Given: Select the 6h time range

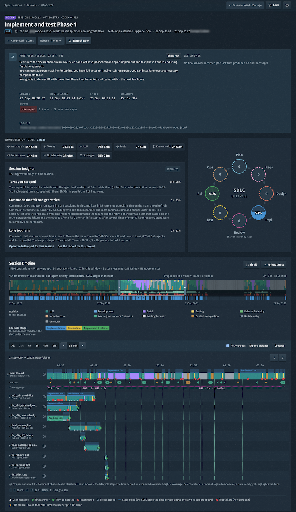Looking at the screenshot, I should [x=30, y=346].
